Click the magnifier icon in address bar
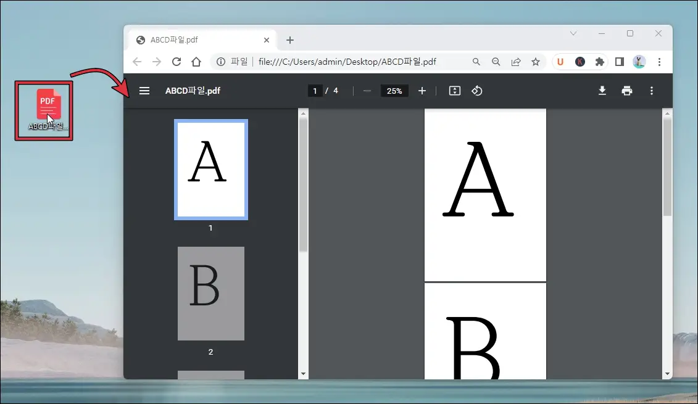Image resolution: width=698 pixels, height=404 pixels. (x=476, y=62)
